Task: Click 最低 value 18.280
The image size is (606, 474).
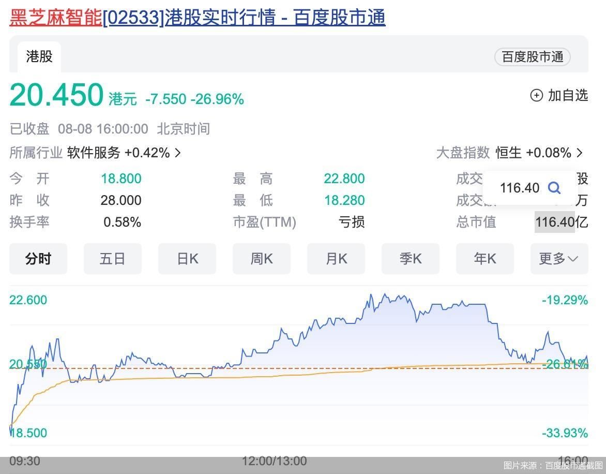Action: coord(344,200)
